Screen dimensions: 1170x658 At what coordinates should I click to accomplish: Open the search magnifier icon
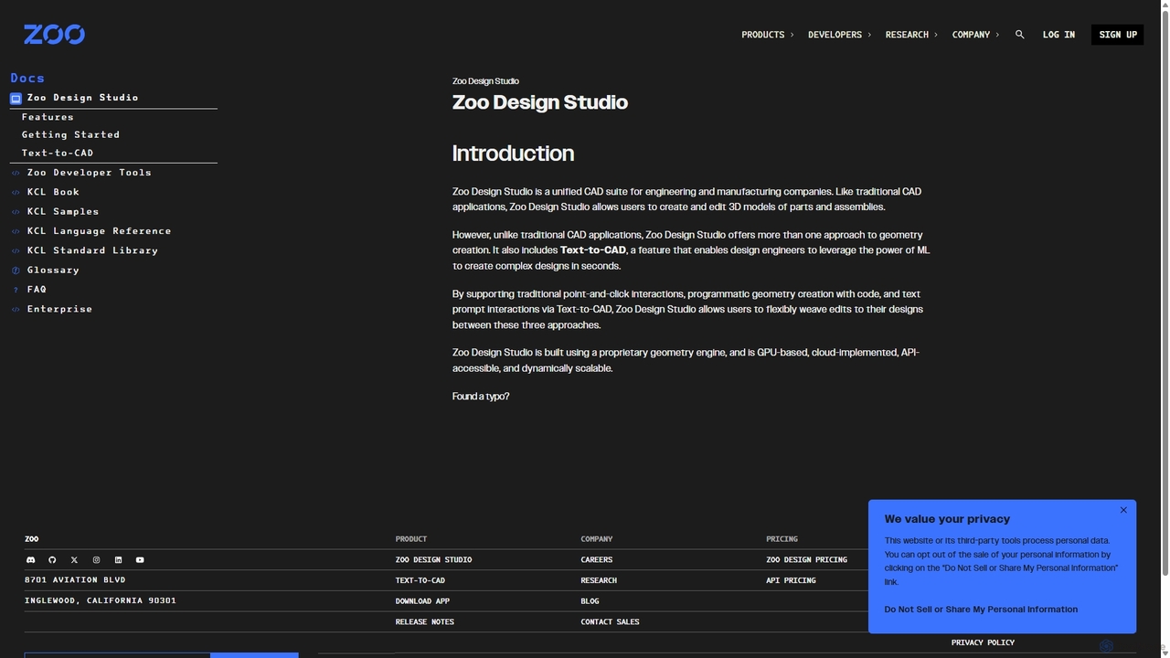(1020, 35)
